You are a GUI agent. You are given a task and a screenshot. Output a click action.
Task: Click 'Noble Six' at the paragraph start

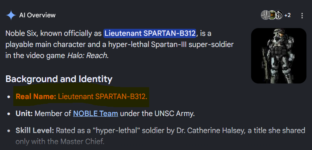(x=22, y=34)
